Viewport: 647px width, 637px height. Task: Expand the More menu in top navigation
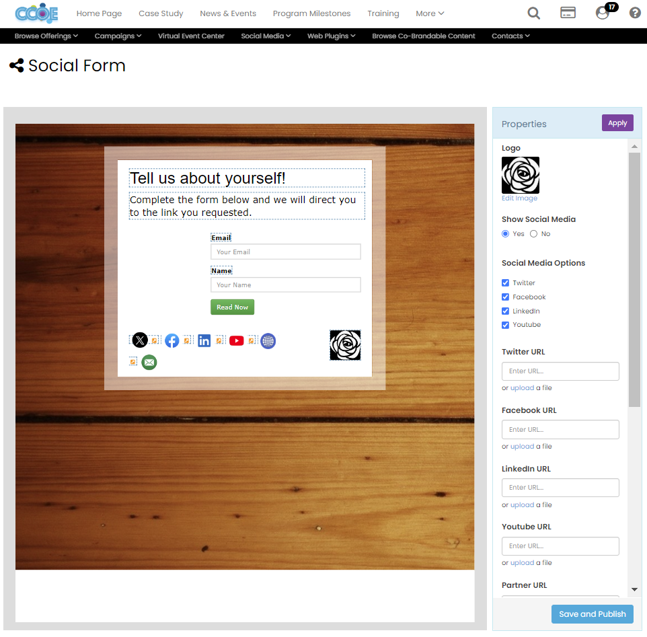[430, 13]
